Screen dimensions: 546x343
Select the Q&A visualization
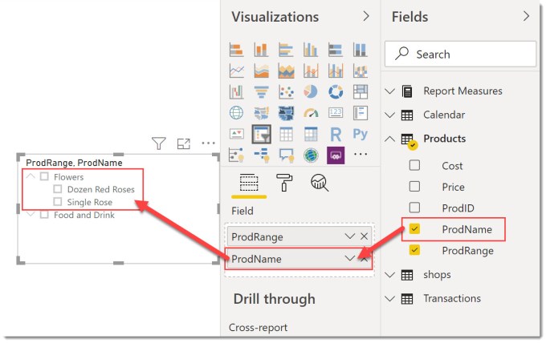pos(286,155)
